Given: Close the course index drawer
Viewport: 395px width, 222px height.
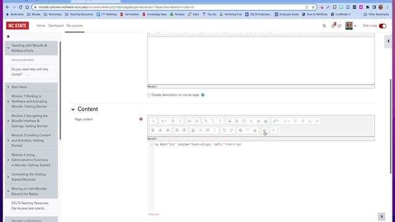Looking at the screenshot, I should [8, 36].
